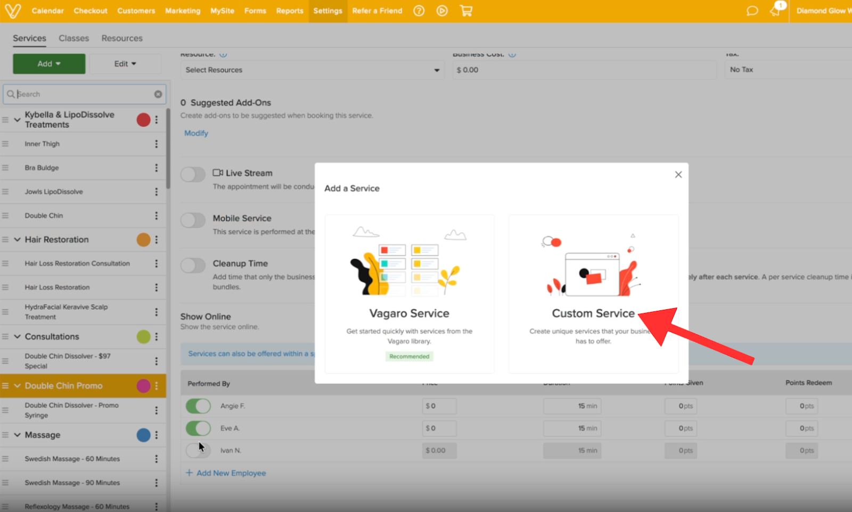Screen dimensions: 852x512
Task: Click the Modify add-ons link
Action: 196,133
